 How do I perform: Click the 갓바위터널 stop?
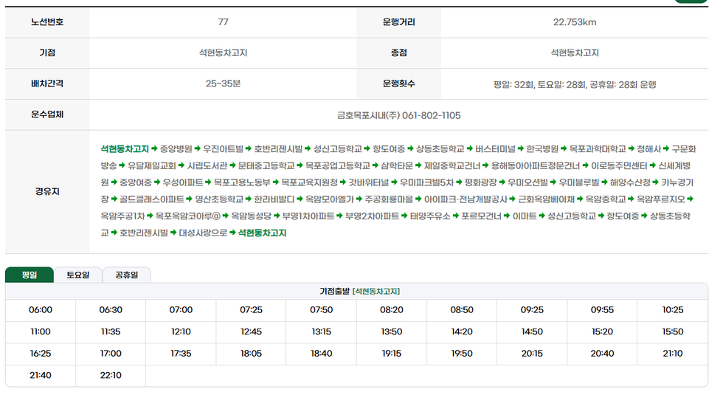368,183
